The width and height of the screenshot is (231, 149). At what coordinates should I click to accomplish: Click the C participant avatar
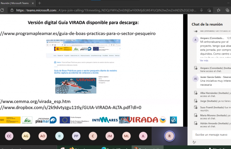tap(93, 136)
